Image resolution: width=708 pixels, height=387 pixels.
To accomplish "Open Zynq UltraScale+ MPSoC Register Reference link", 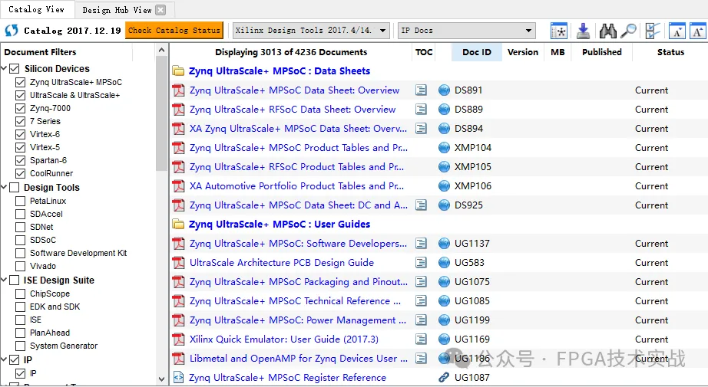I will [x=287, y=378].
